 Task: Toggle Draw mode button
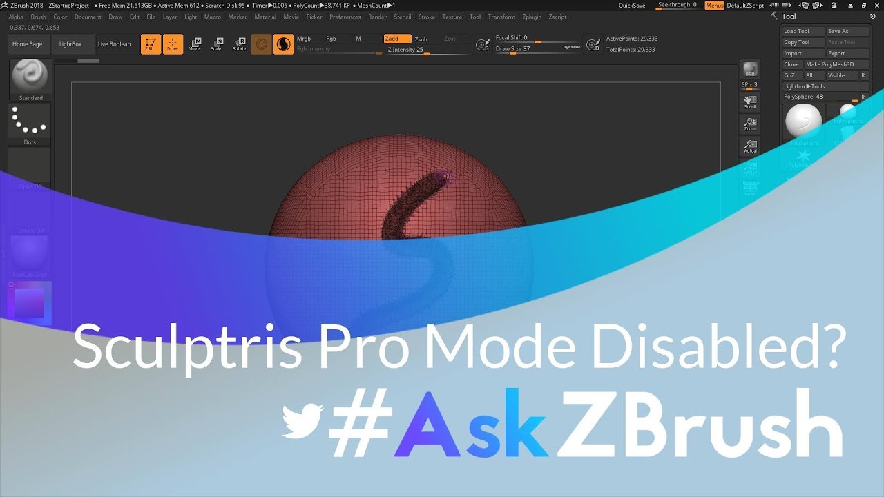(x=173, y=44)
